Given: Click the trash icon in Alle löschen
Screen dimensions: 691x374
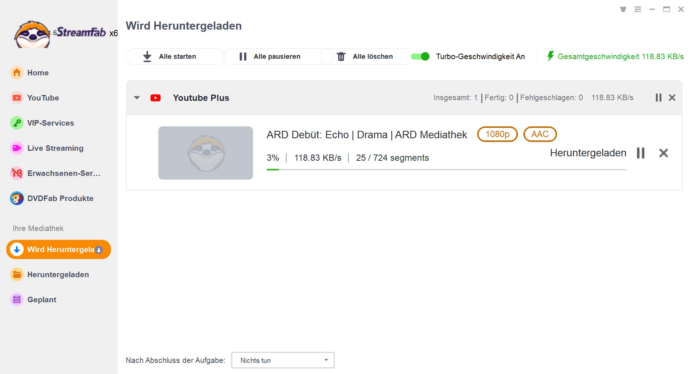Looking at the screenshot, I should click(341, 57).
